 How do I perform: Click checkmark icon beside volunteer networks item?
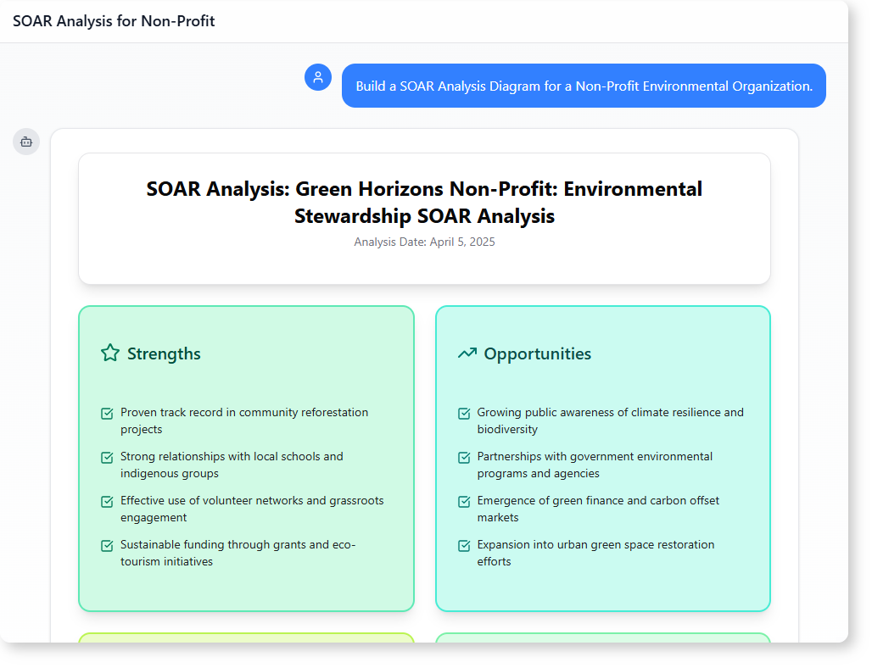tap(107, 502)
